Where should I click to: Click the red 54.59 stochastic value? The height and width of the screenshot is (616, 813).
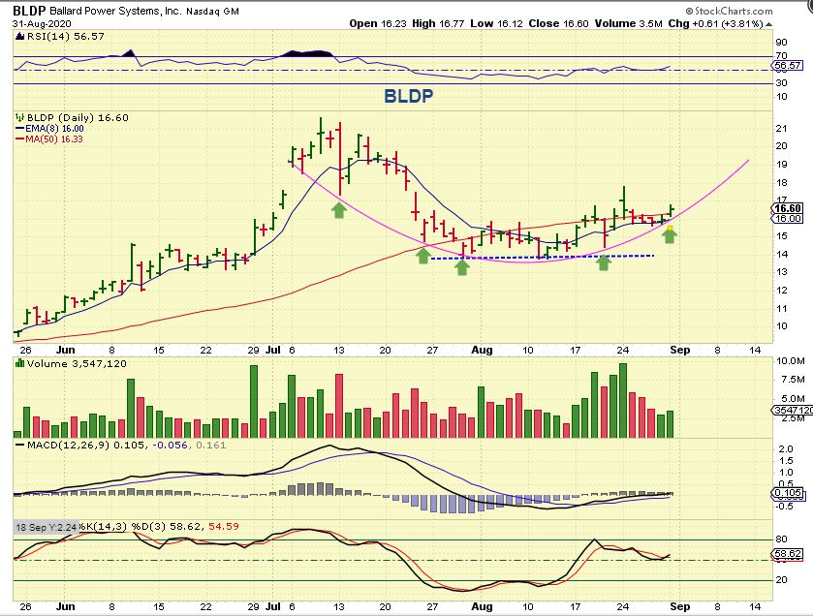pos(224,526)
